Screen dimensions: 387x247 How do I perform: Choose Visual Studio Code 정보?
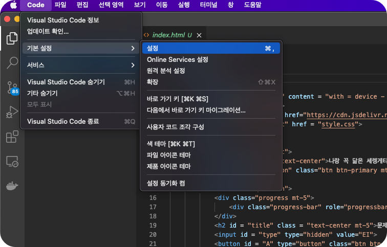pos(81,20)
